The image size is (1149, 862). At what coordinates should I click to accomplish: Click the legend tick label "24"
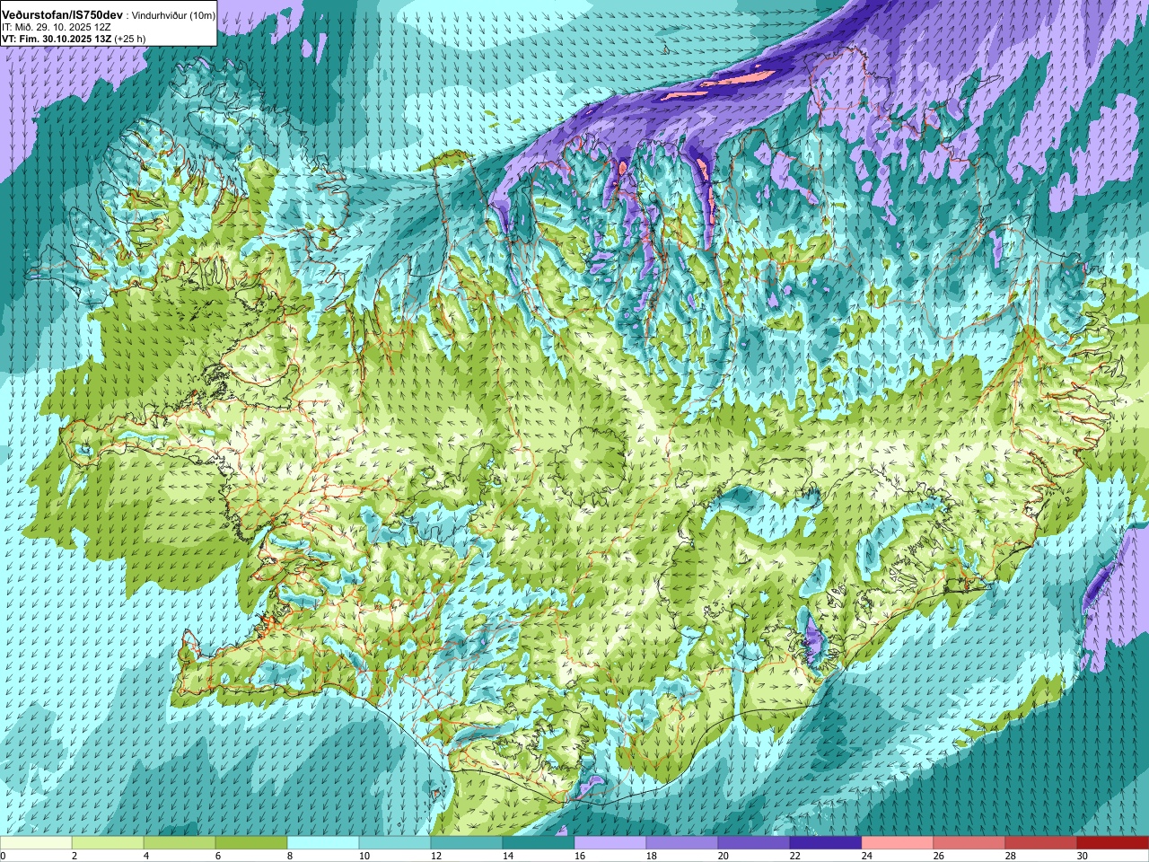[866, 856]
